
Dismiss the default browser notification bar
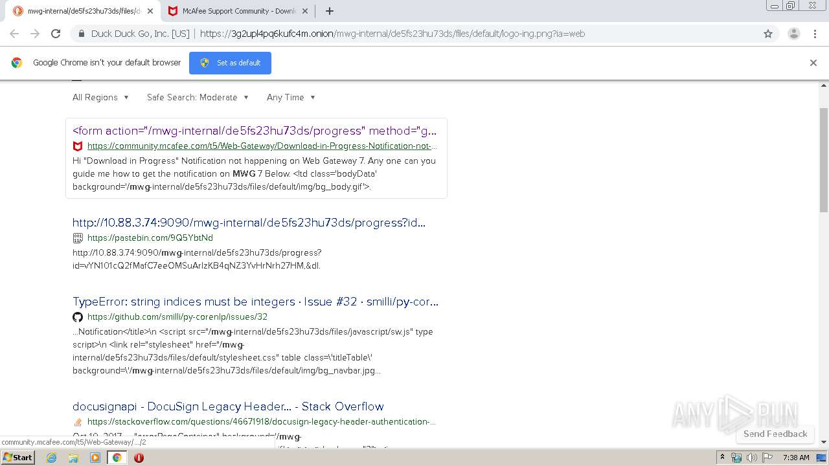pyautogui.click(x=813, y=63)
